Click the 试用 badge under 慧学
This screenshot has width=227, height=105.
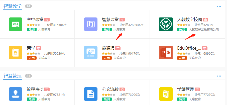point(32,58)
